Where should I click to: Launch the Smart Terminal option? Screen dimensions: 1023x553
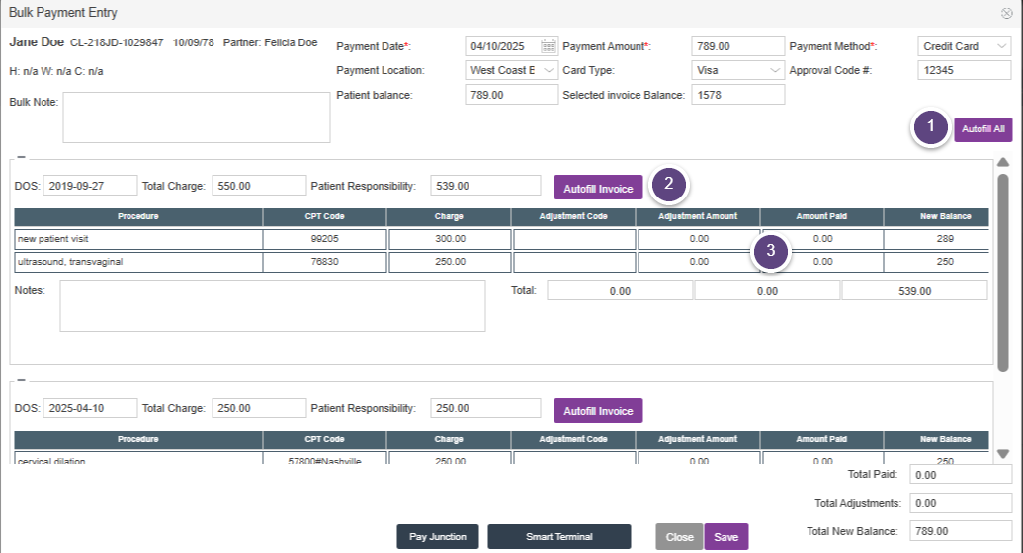tap(559, 537)
